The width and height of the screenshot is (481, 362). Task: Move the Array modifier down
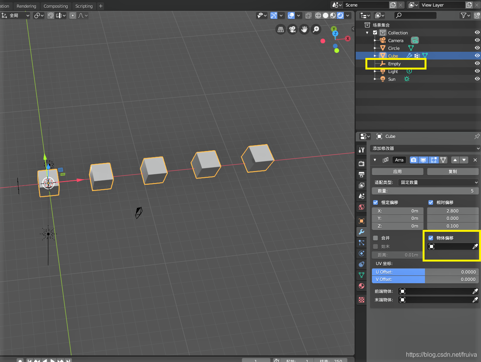coord(464,160)
